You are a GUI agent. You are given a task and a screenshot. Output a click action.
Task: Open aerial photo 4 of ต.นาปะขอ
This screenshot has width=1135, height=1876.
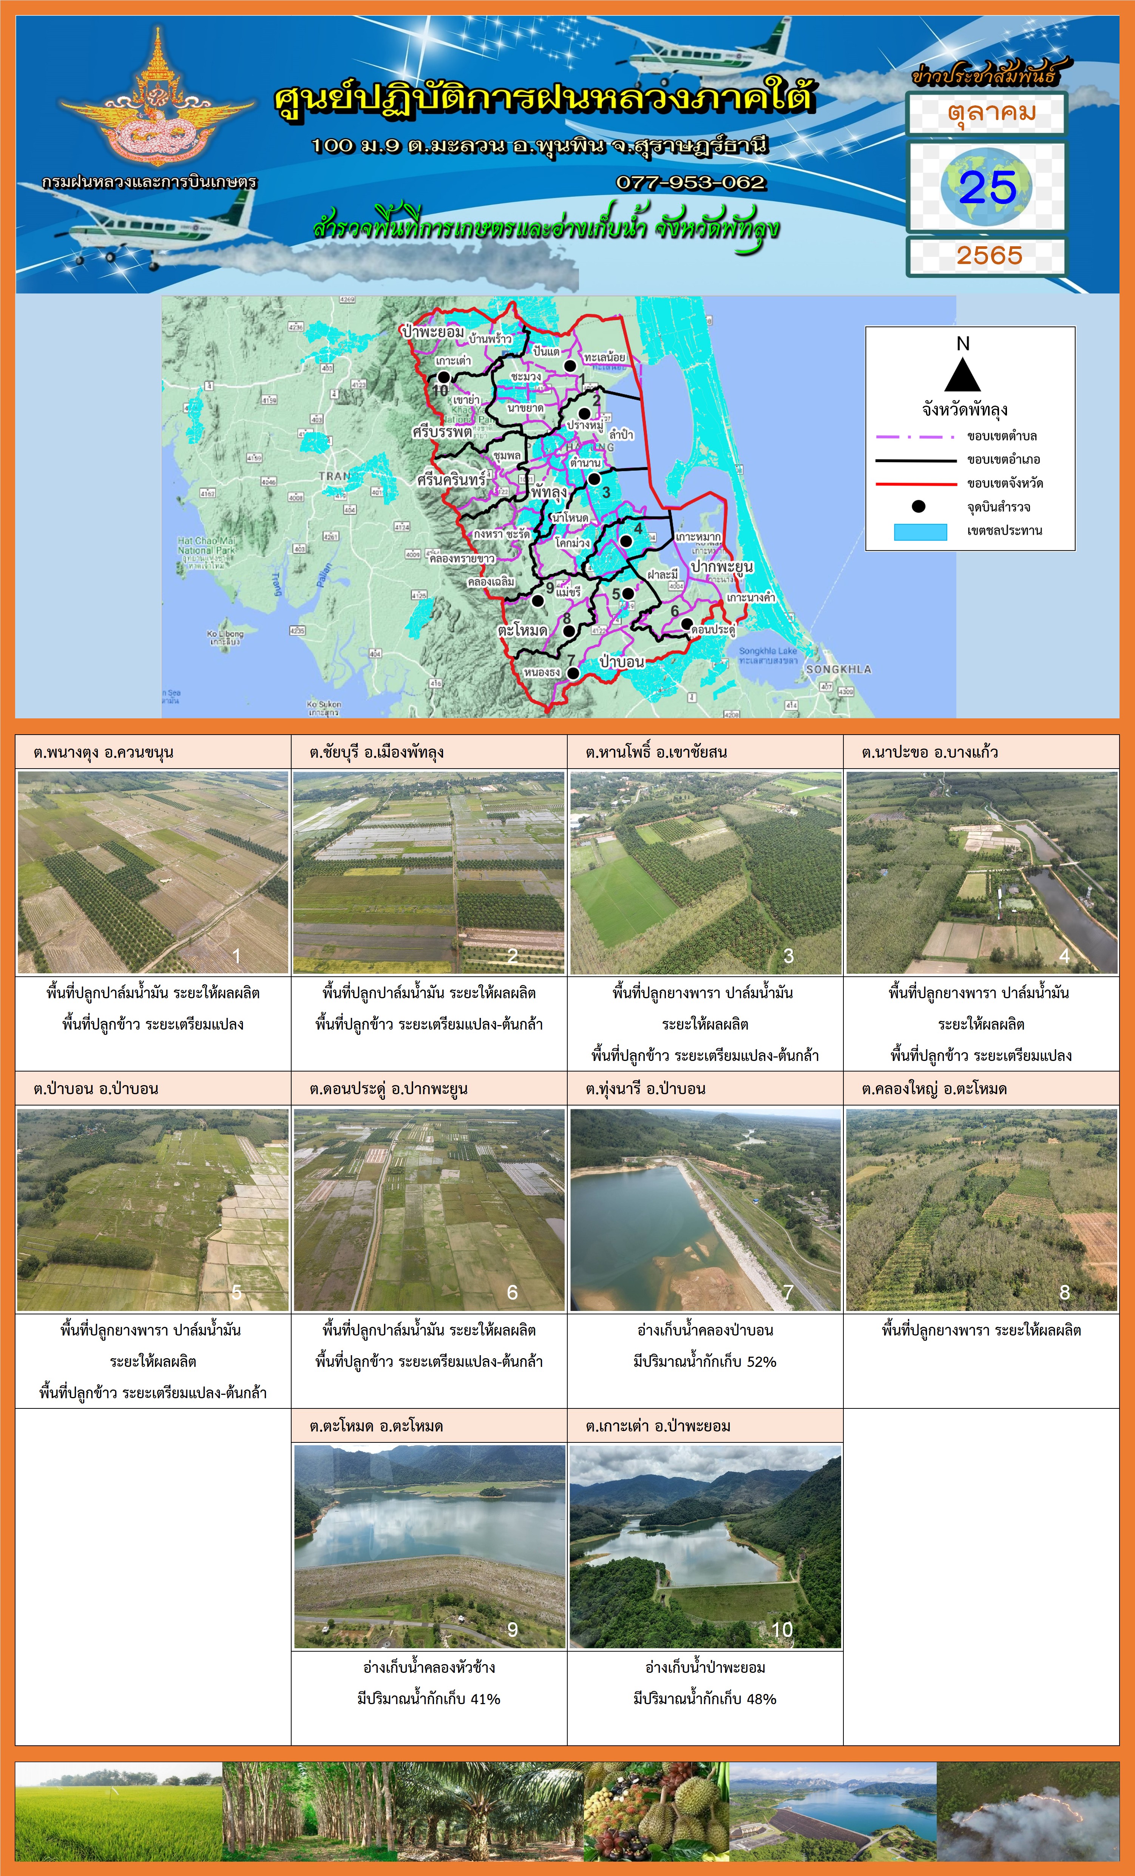(x=982, y=872)
